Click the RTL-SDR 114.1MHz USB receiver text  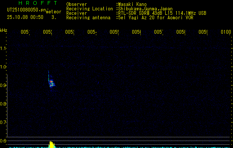[162, 13]
